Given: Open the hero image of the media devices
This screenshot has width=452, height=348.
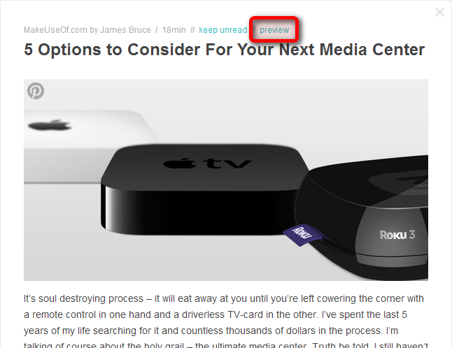Looking at the screenshot, I should pos(226,180).
